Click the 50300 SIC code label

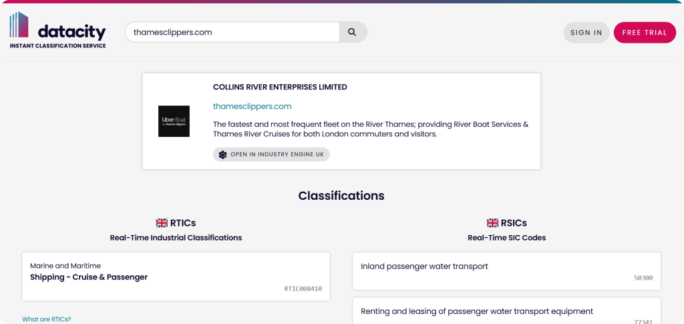point(643,278)
